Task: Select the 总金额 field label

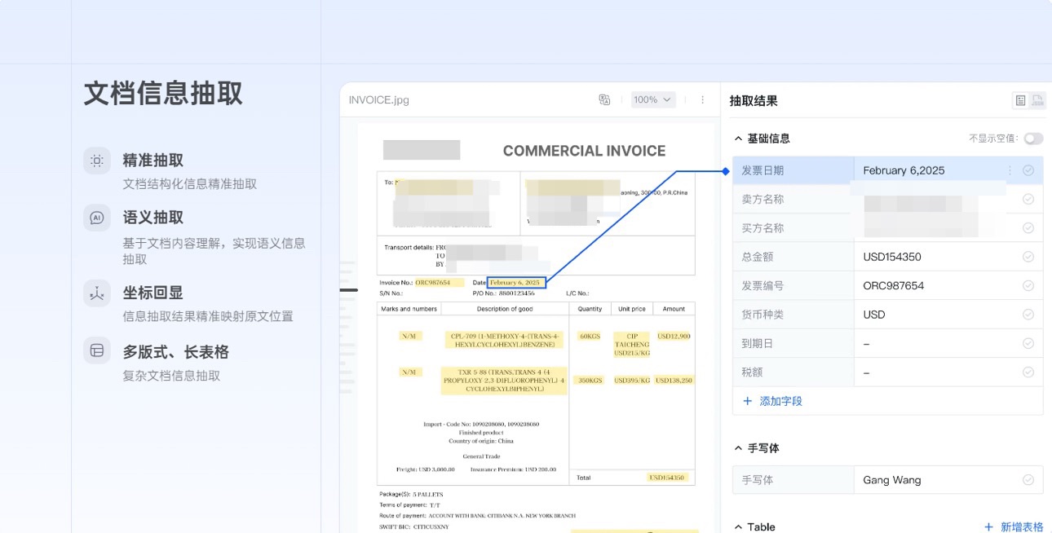Action: (x=757, y=257)
